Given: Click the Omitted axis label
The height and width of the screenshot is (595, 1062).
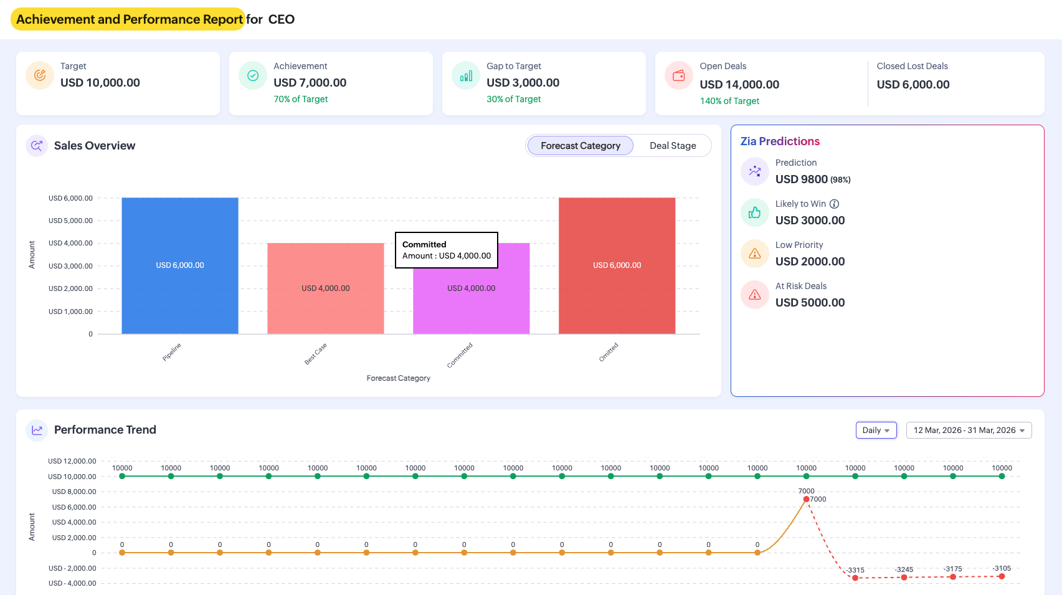Looking at the screenshot, I should tap(609, 352).
